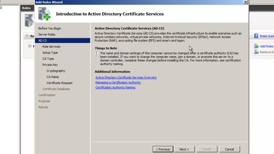
Task: Select Certificate Request step
Action: pos(60,83)
